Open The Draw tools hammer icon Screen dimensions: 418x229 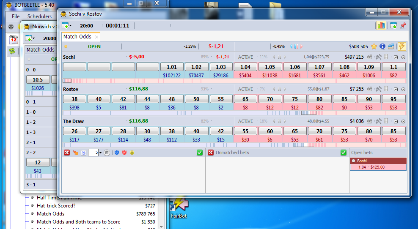pos(378,121)
